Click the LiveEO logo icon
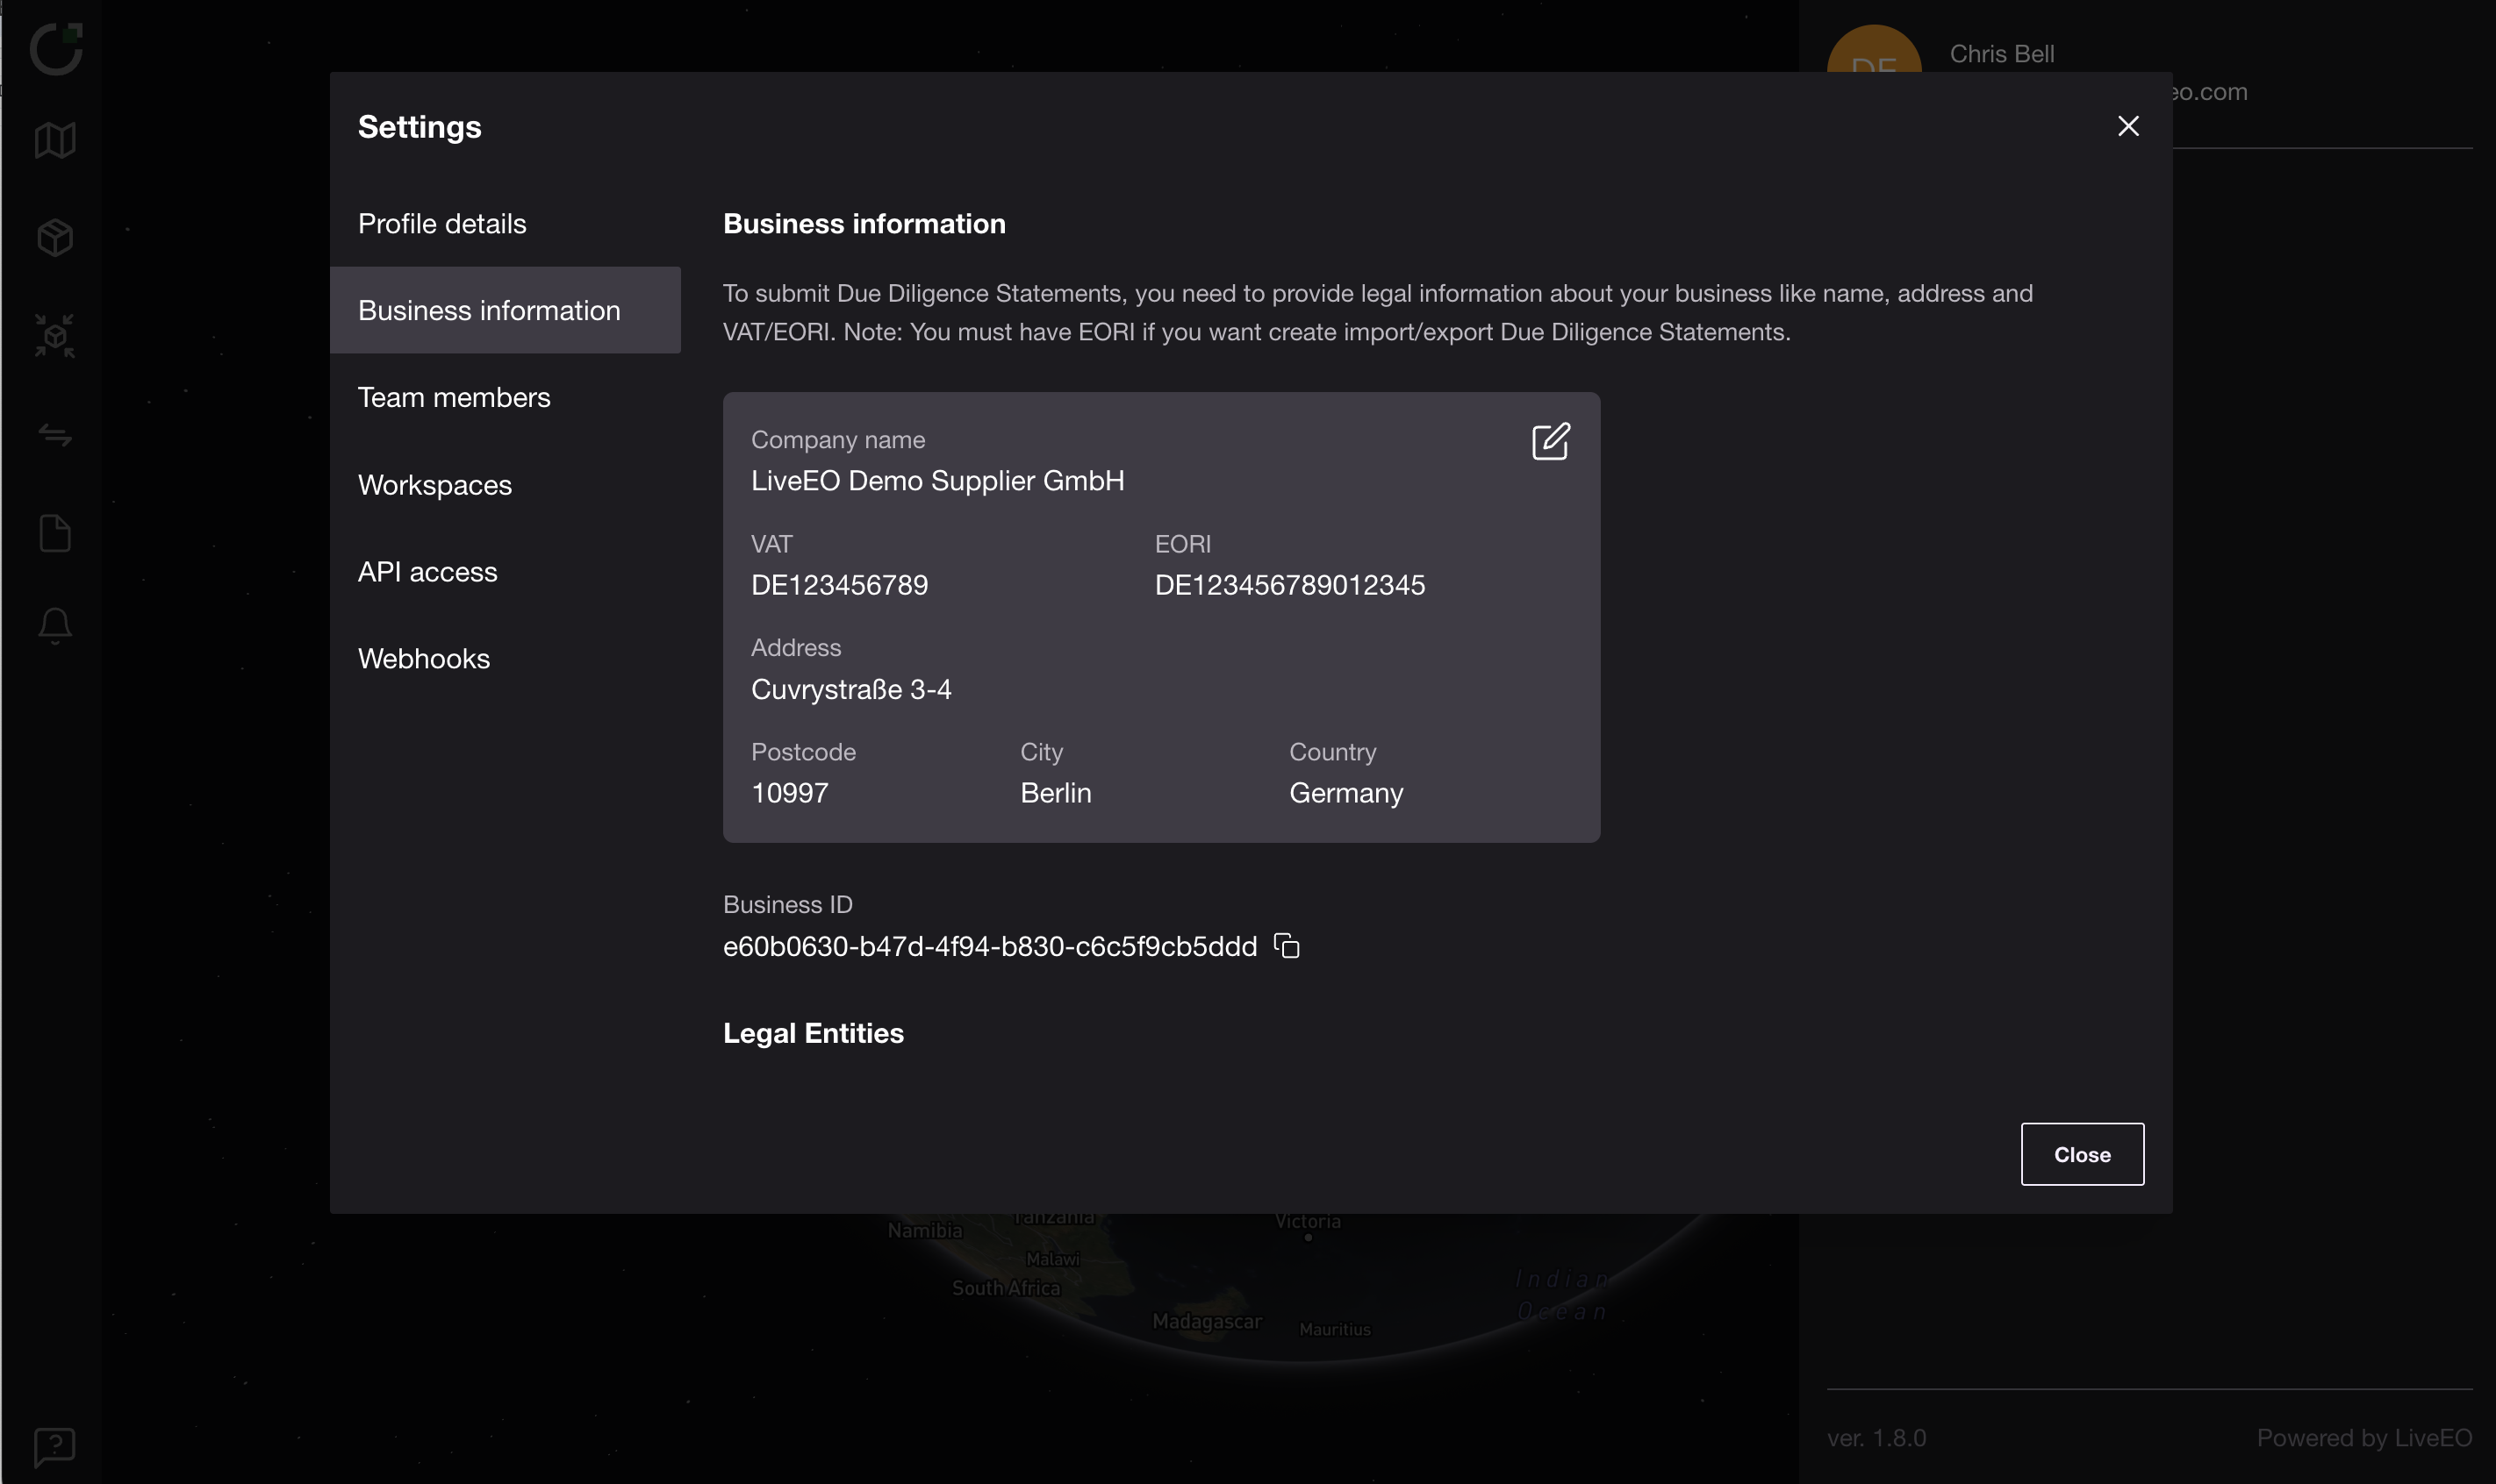 [56, 48]
